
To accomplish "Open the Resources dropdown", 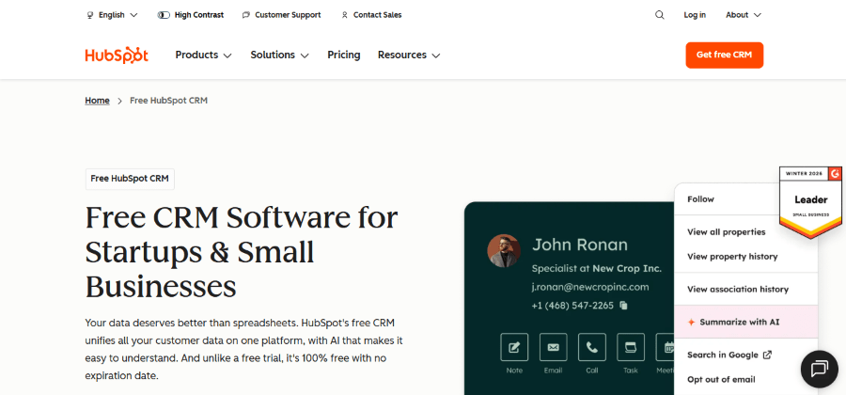I will (x=409, y=55).
